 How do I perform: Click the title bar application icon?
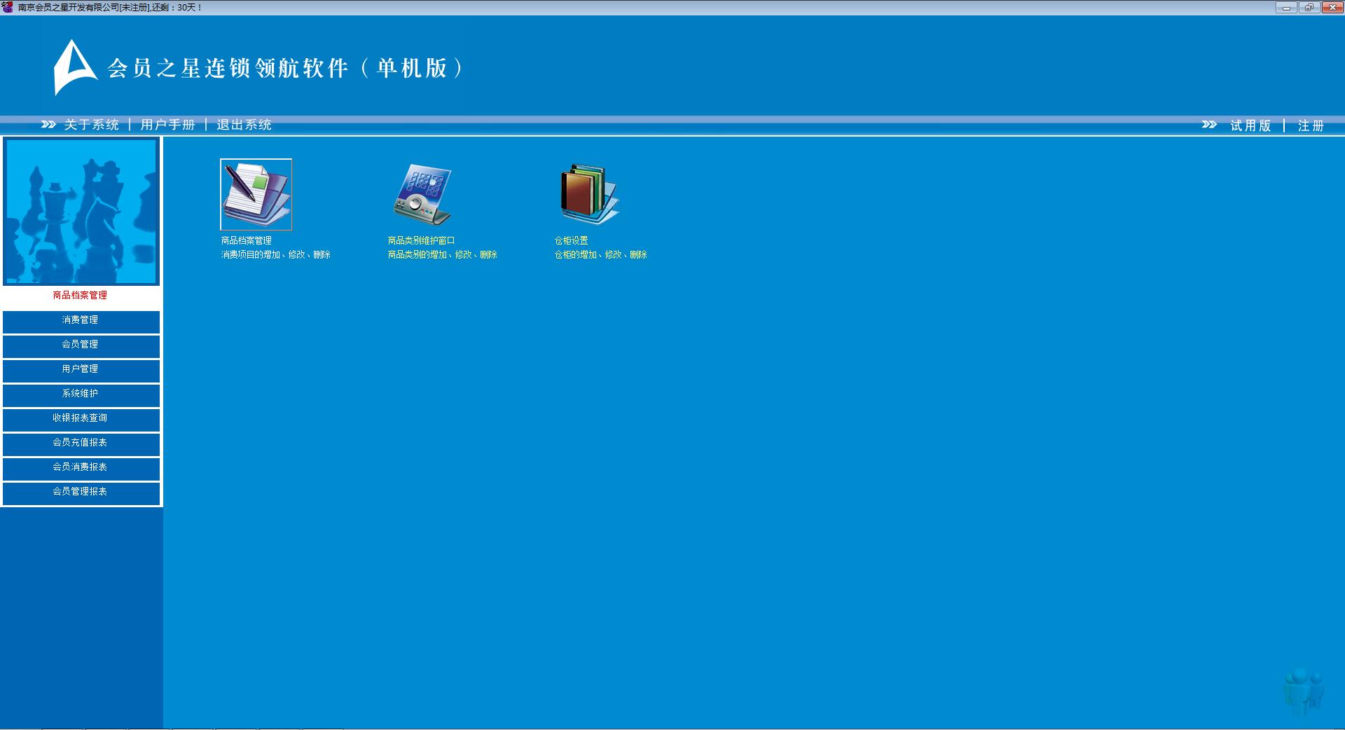[8, 7]
